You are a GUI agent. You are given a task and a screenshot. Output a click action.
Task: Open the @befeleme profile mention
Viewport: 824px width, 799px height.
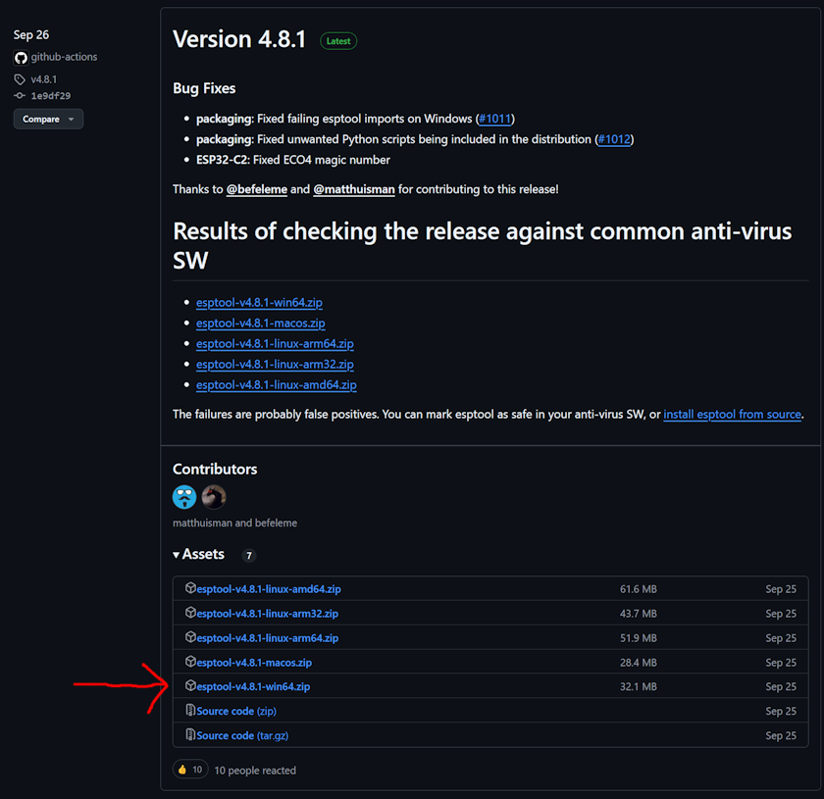tap(256, 189)
